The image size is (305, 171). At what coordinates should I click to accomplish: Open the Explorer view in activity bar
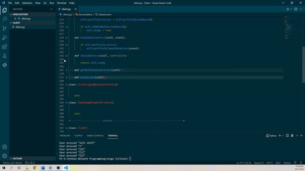(4, 10)
